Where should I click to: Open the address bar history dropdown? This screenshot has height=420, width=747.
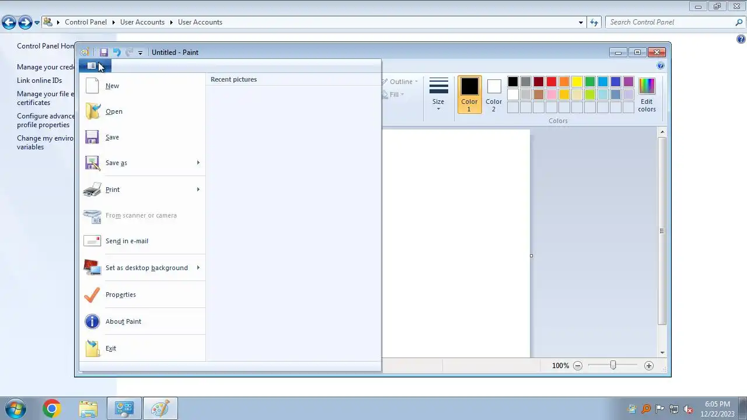point(581,22)
